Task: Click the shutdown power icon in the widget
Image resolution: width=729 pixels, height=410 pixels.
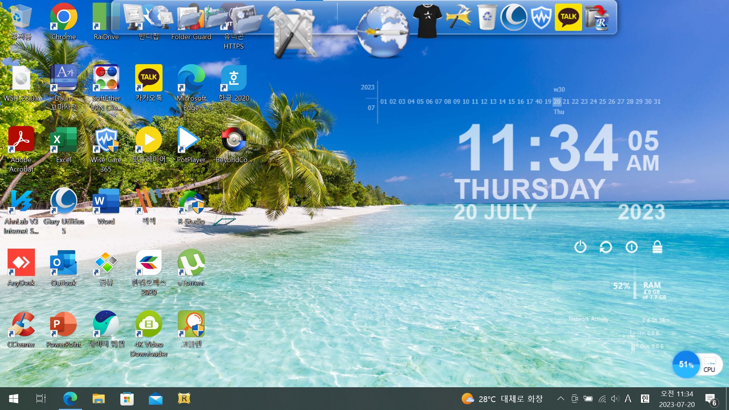Action: click(x=580, y=247)
